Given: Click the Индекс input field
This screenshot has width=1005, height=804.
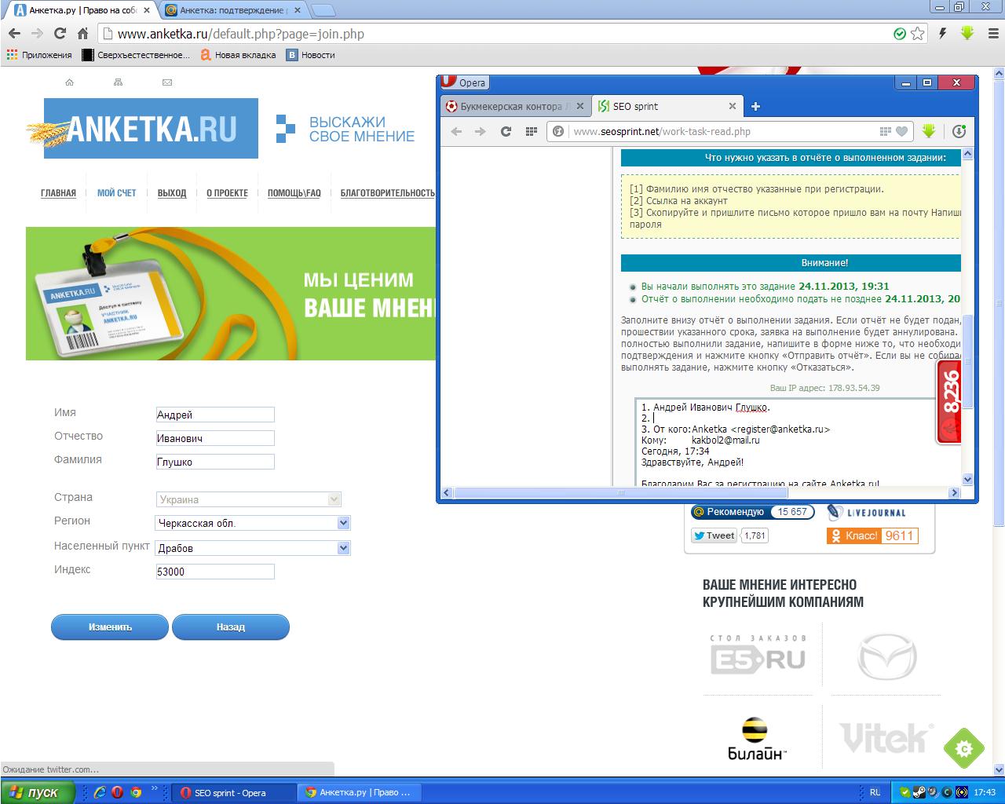Looking at the screenshot, I should click(215, 572).
